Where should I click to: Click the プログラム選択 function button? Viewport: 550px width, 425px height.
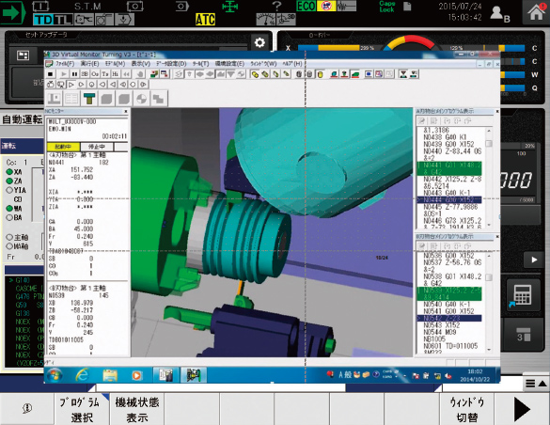click(82, 409)
